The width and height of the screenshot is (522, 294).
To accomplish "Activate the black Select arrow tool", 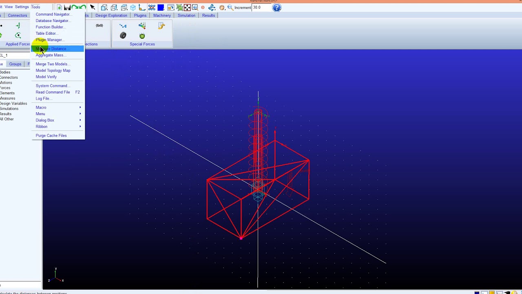I will tap(93, 7).
